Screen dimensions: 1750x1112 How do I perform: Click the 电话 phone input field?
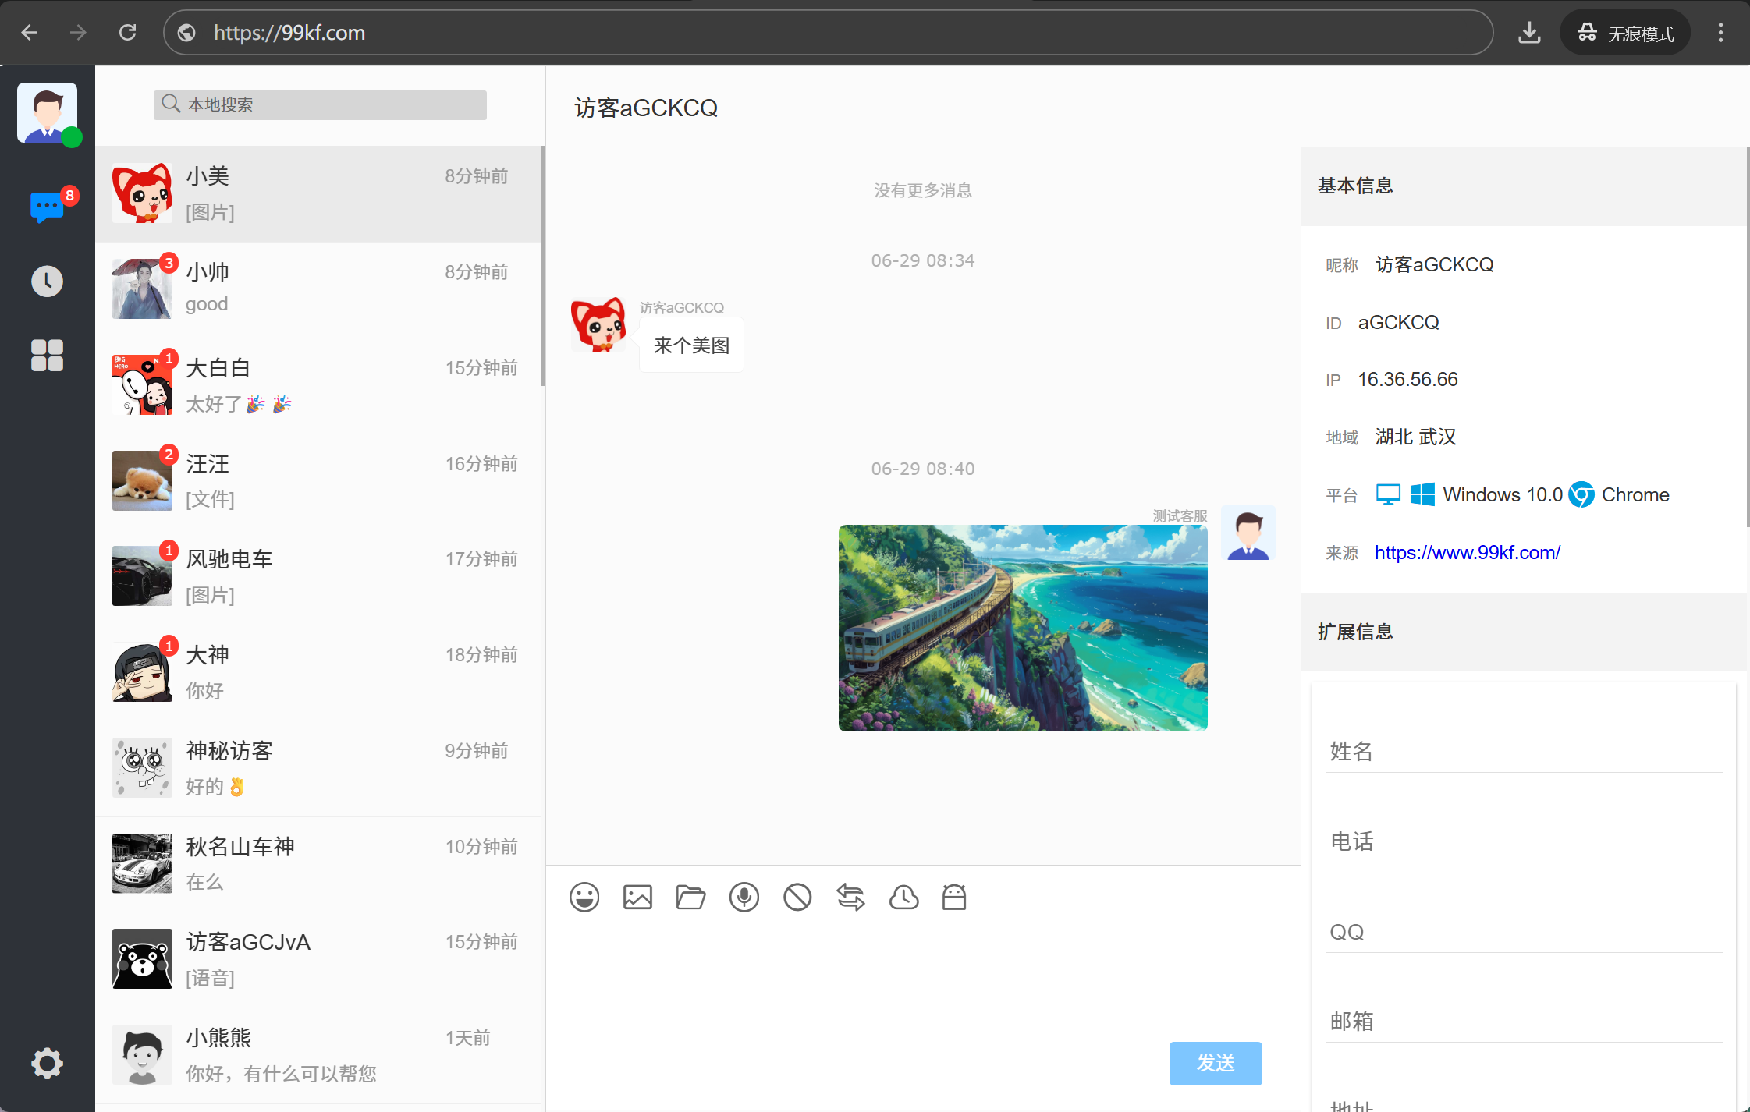1524,841
